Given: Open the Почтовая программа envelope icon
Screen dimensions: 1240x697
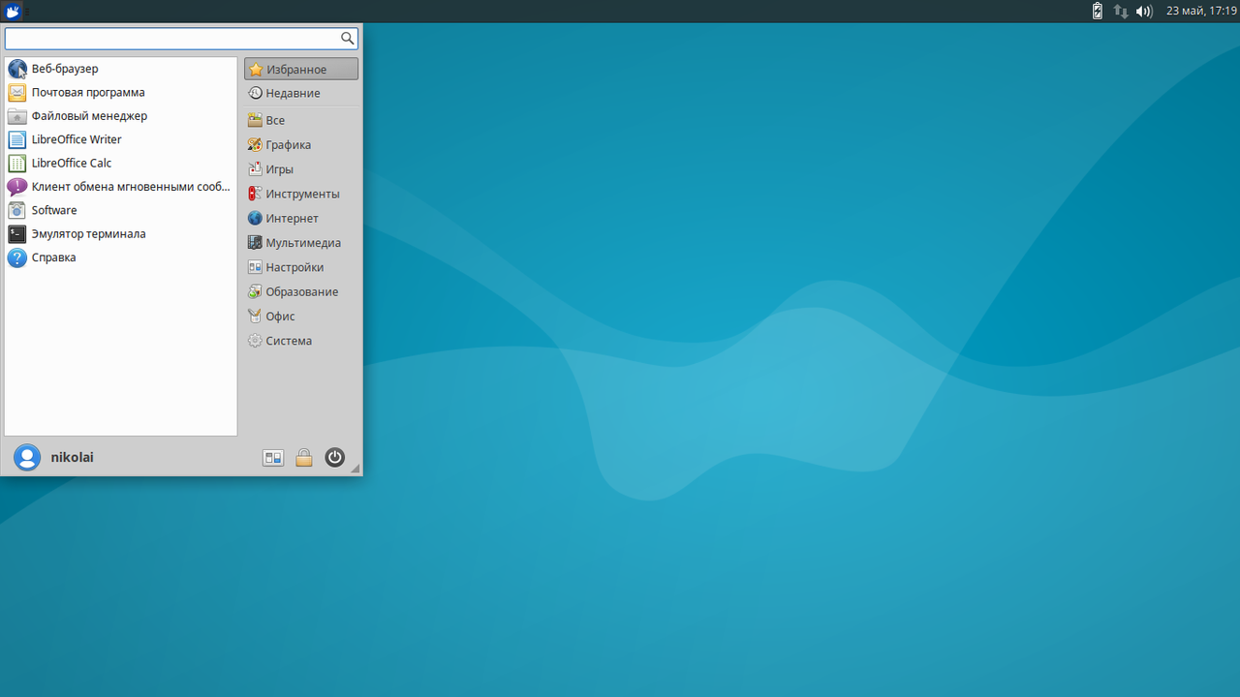Looking at the screenshot, I should (x=16, y=93).
